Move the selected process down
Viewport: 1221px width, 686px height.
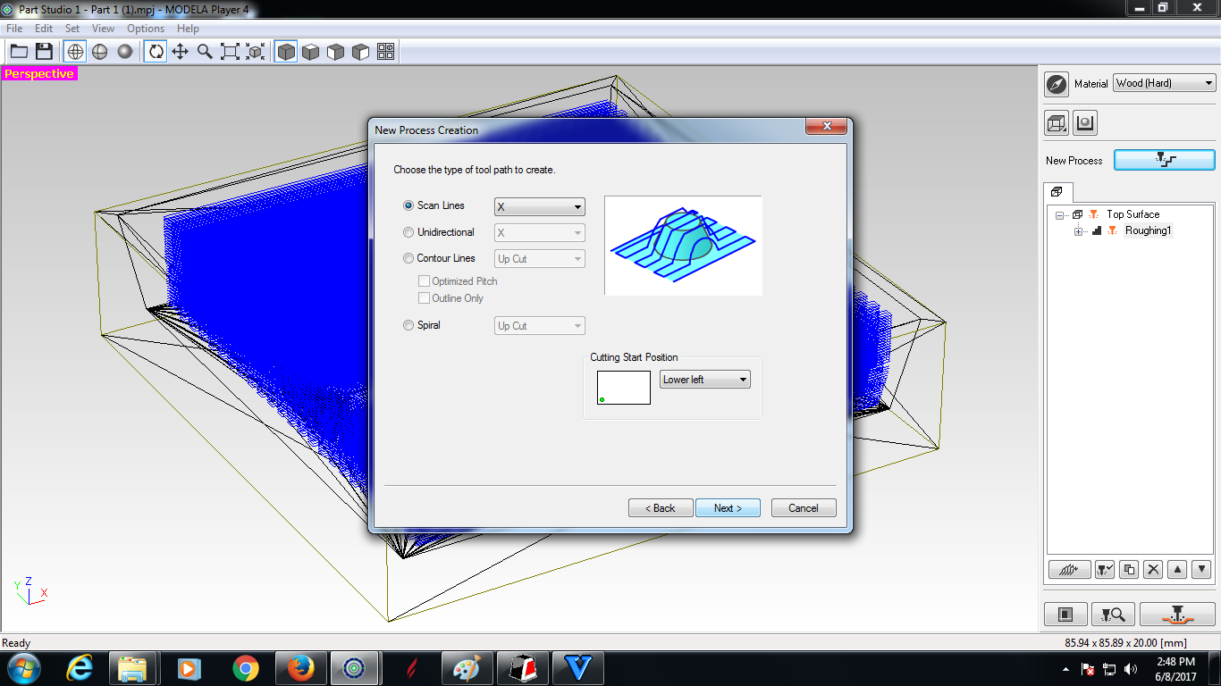1201,569
